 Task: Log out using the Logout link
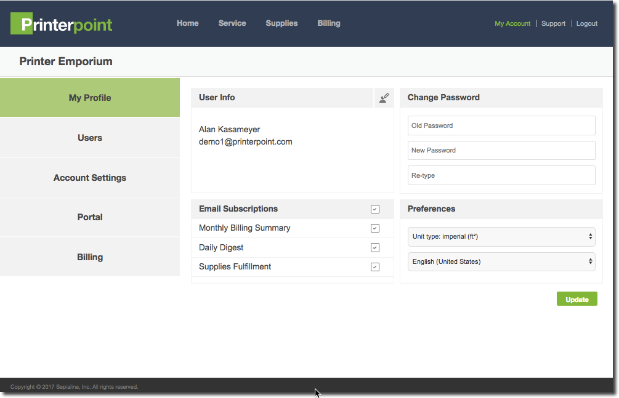coord(587,24)
